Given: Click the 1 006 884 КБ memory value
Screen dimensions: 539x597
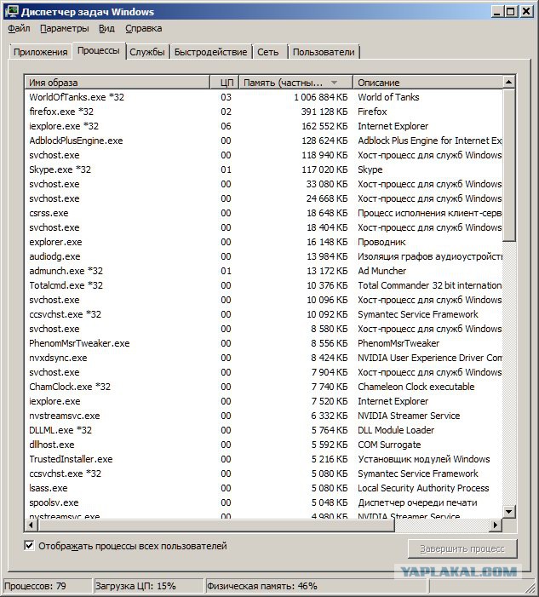Looking at the screenshot, I should pyautogui.click(x=320, y=97).
